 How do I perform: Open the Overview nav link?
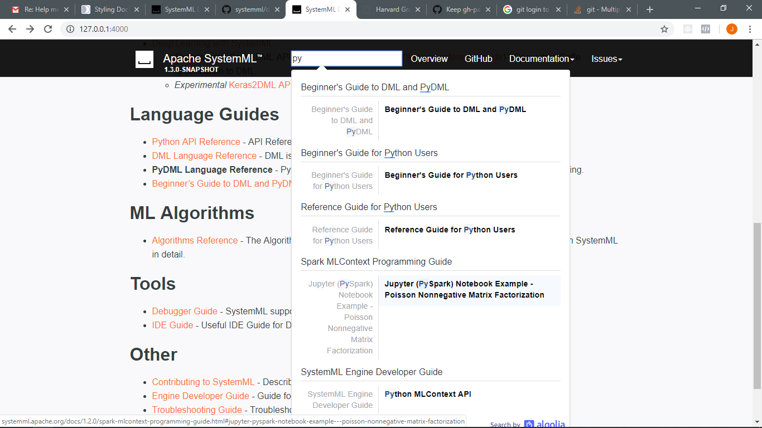pos(429,59)
